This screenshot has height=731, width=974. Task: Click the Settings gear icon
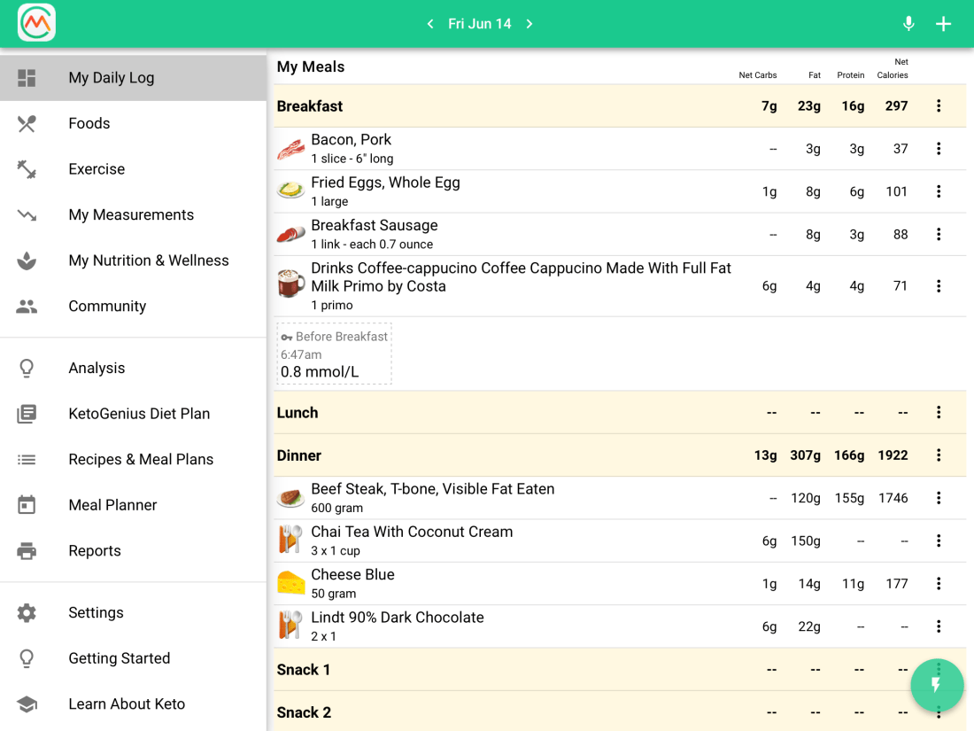pos(27,613)
